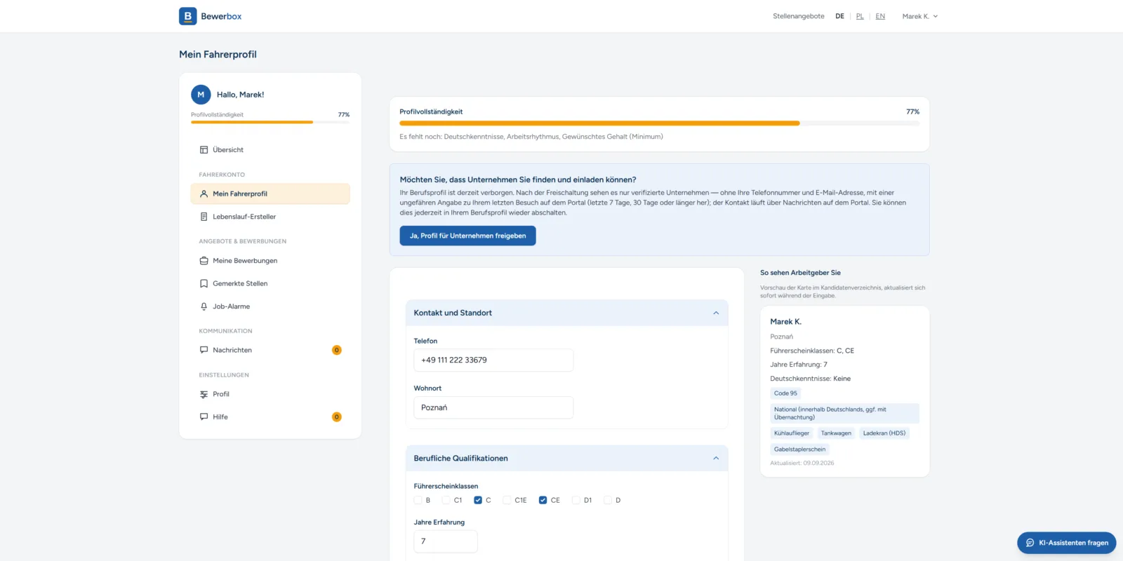Open Meine Bewerbungen menu item
This screenshot has width=1123, height=561.
pyautogui.click(x=270, y=261)
